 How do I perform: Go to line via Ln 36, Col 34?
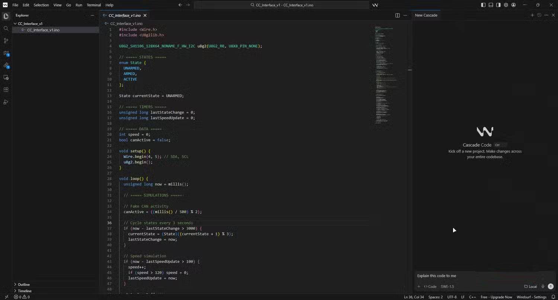(414, 297)
